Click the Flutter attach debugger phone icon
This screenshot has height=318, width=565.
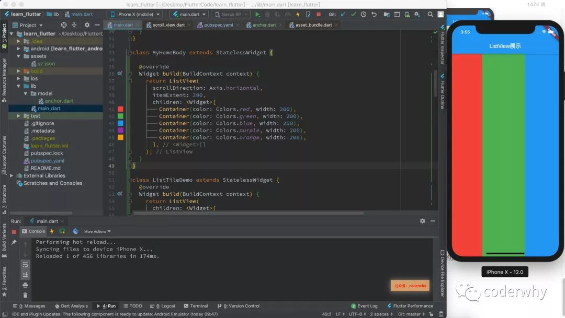coord(308,15)
